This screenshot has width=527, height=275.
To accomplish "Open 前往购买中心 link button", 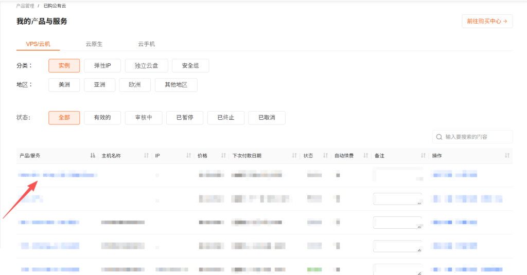I will coord(487,21).
